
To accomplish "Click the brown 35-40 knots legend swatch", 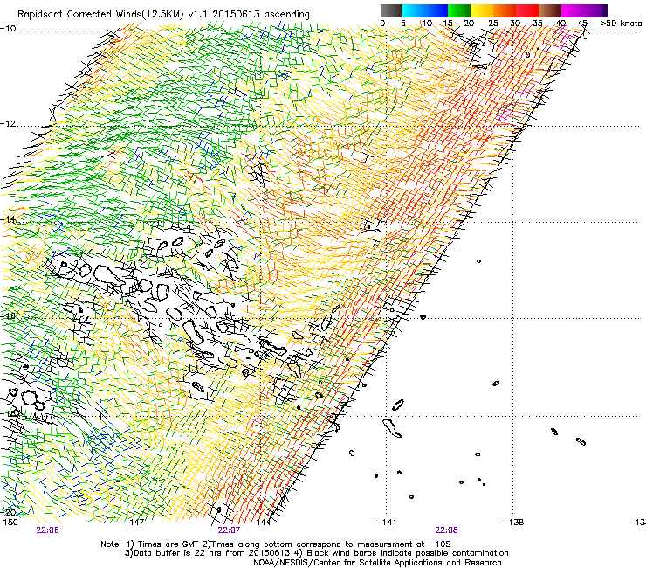I will (x=550, y=10).
